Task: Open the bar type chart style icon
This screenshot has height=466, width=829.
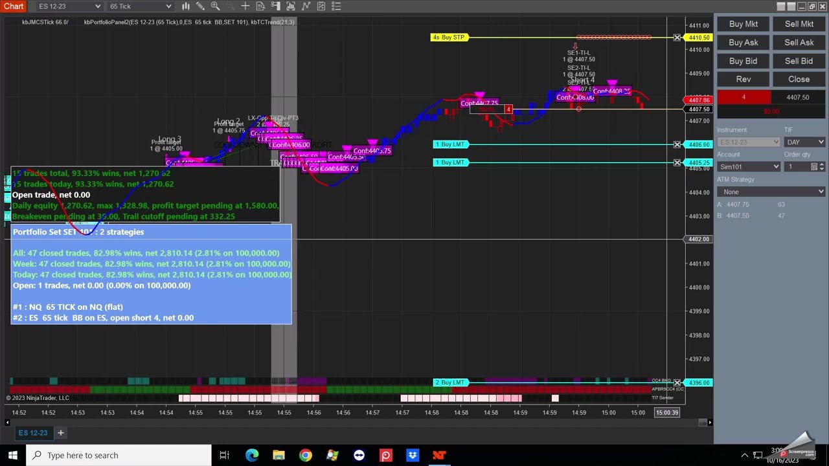Action: coord(186,6)
